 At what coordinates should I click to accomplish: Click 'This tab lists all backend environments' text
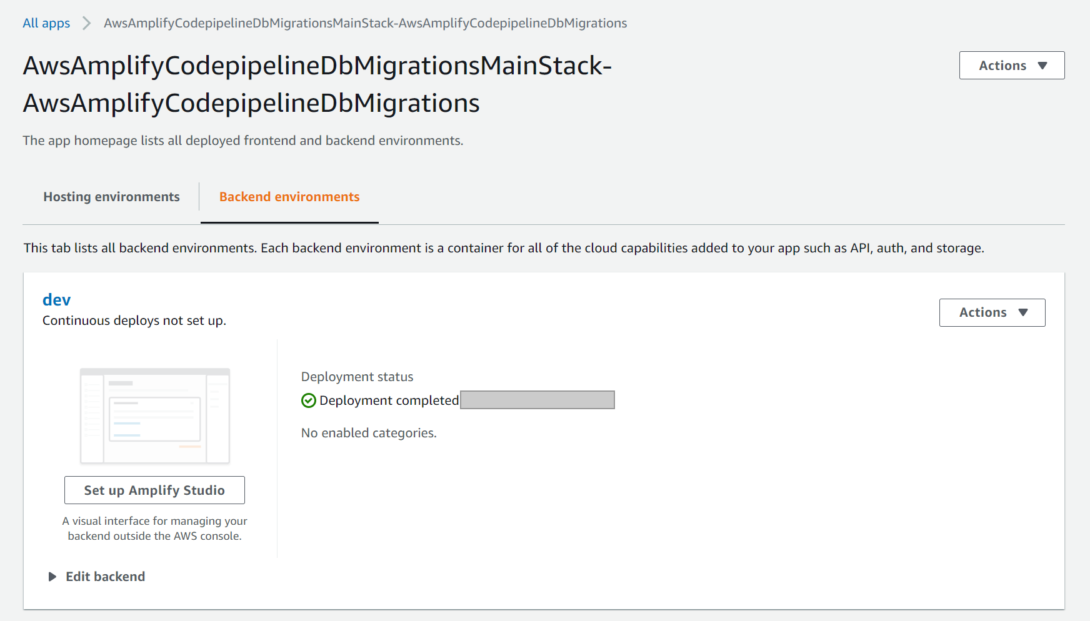[x=504, y=248]
